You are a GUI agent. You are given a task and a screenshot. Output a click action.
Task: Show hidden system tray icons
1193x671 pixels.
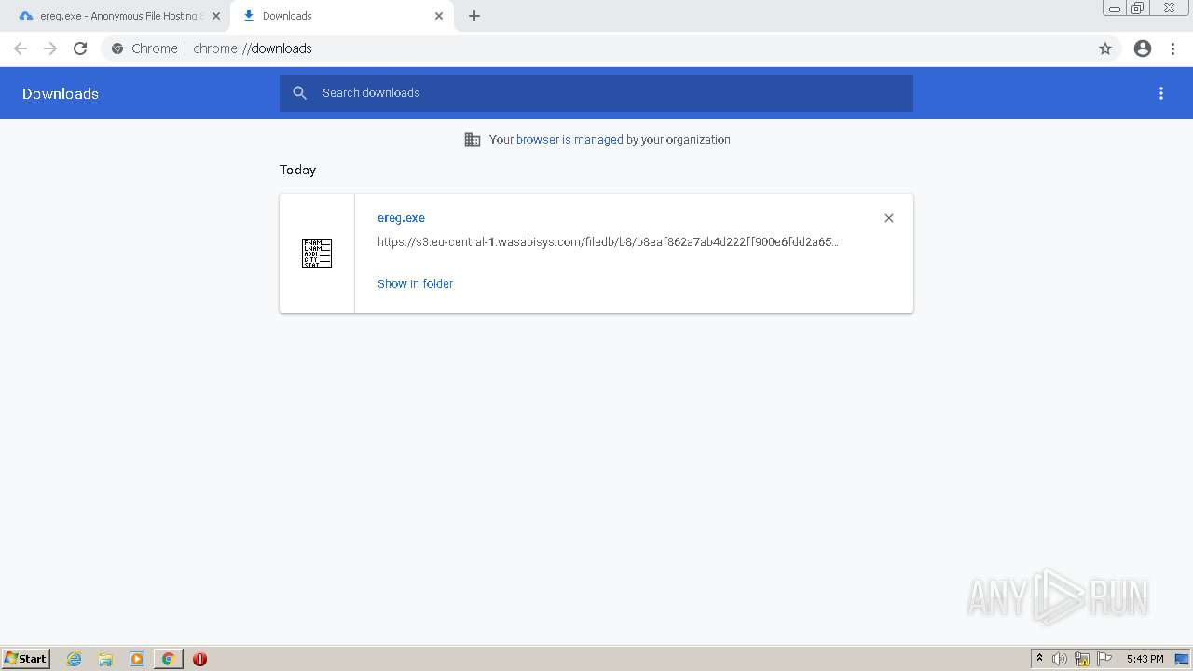pos(1040,659)
